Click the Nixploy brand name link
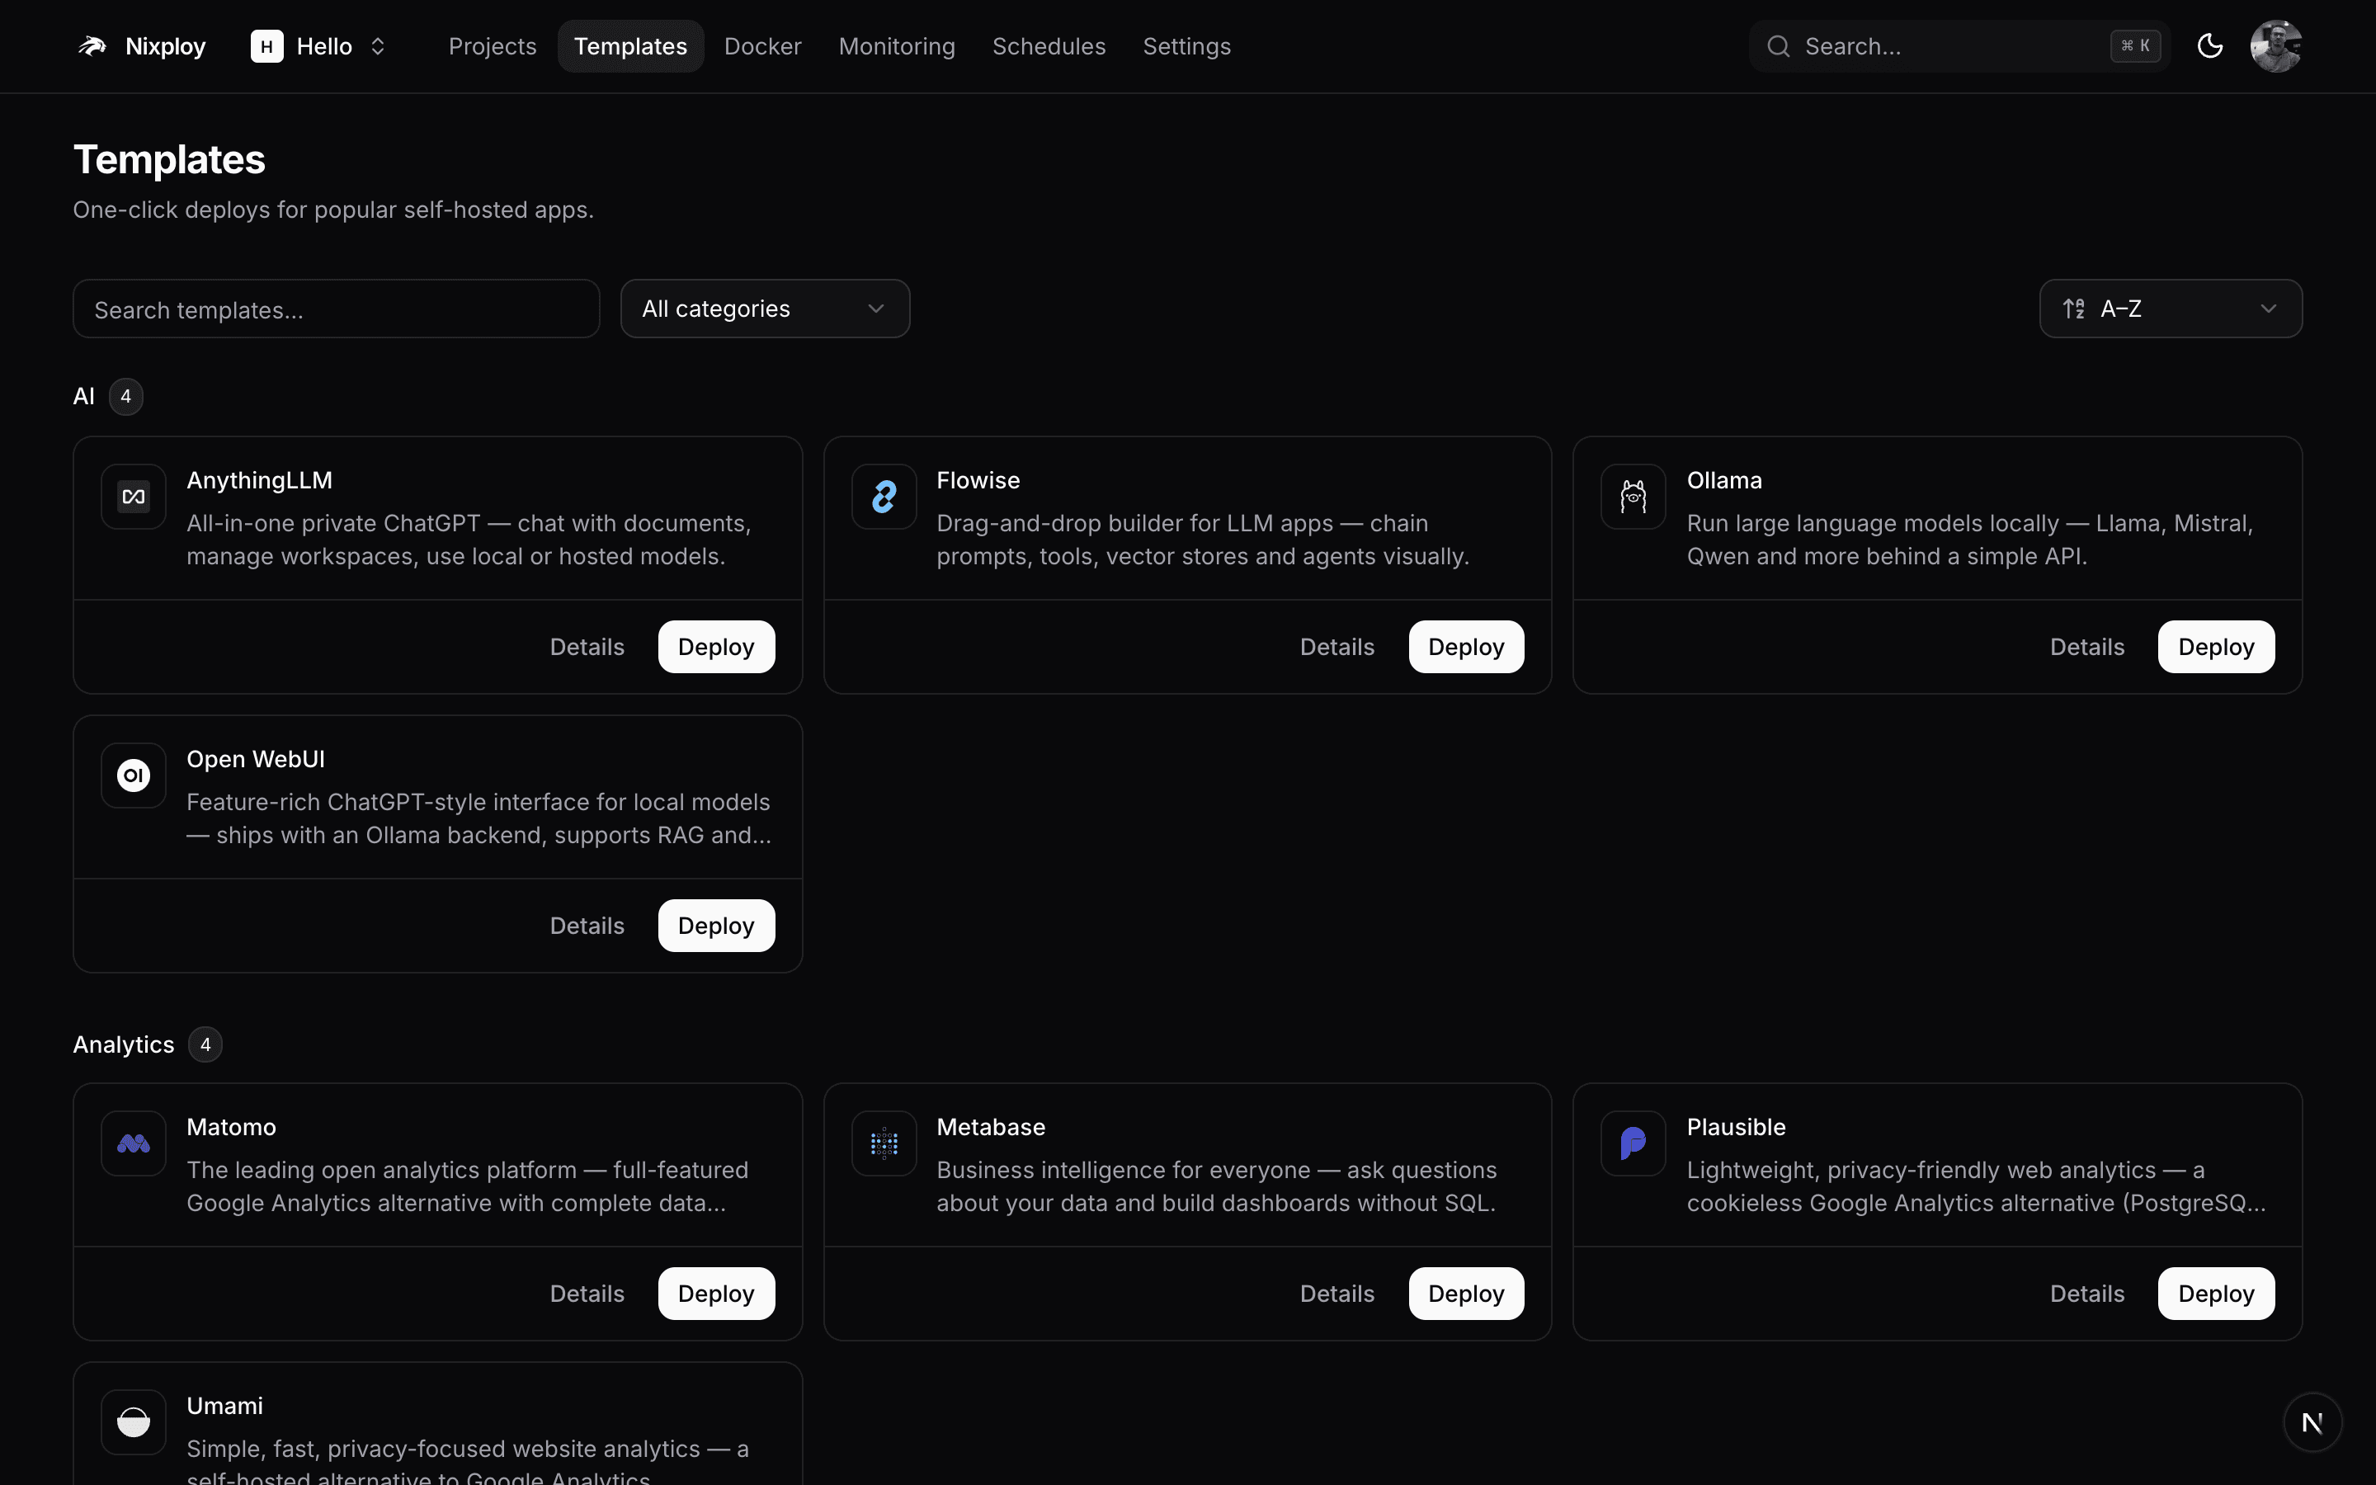 pos(166,46)
